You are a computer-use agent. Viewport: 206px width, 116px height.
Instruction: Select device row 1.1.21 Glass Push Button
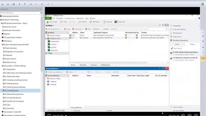119,35
